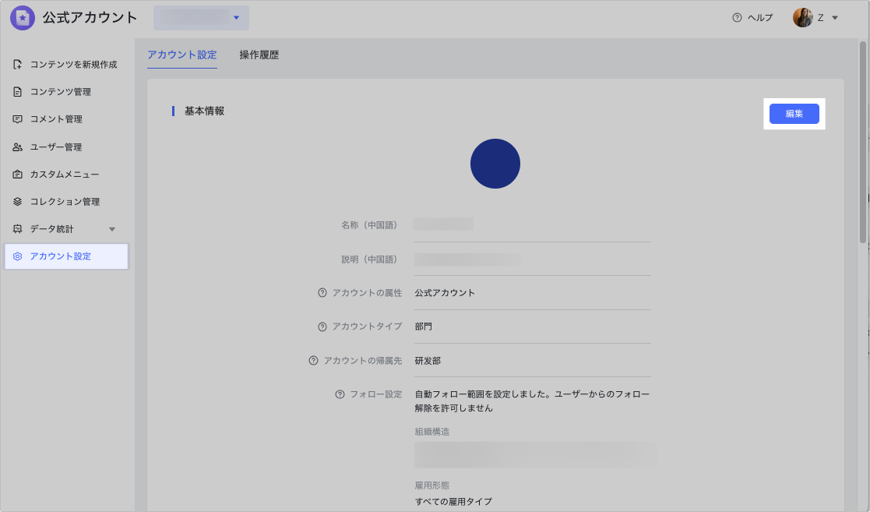Click the コレクション管理 layers icon
This screenshot has width=870, height=512.
point(18,202)
